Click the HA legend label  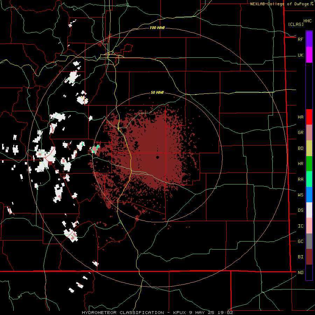pos(300,117)
